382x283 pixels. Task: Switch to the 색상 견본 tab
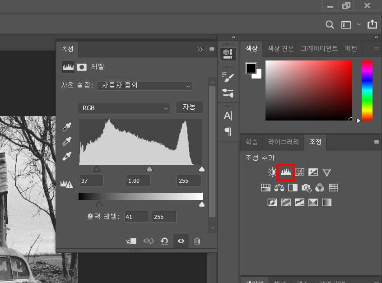pos(280,48)
